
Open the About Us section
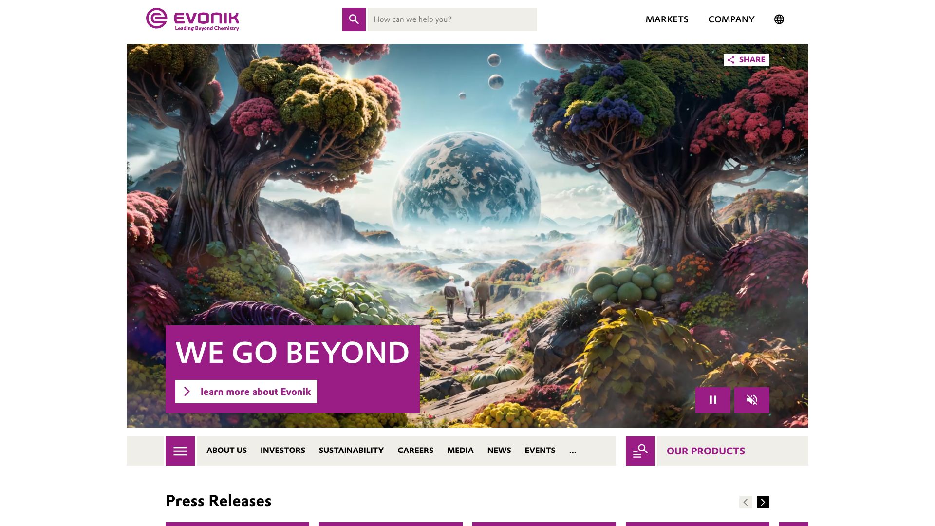(226, 451)
